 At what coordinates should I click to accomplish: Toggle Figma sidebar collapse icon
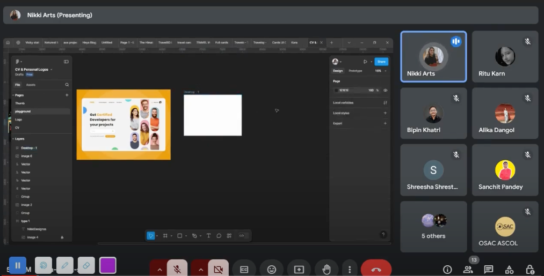(x=66, y=62)
